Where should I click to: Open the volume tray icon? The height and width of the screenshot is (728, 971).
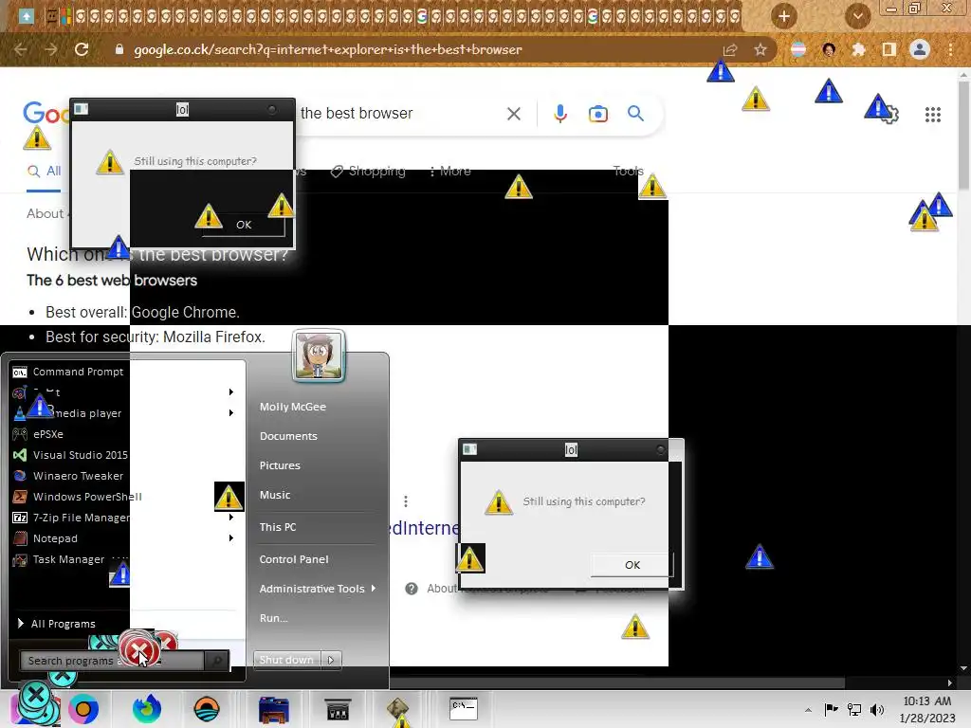point(877,709)
